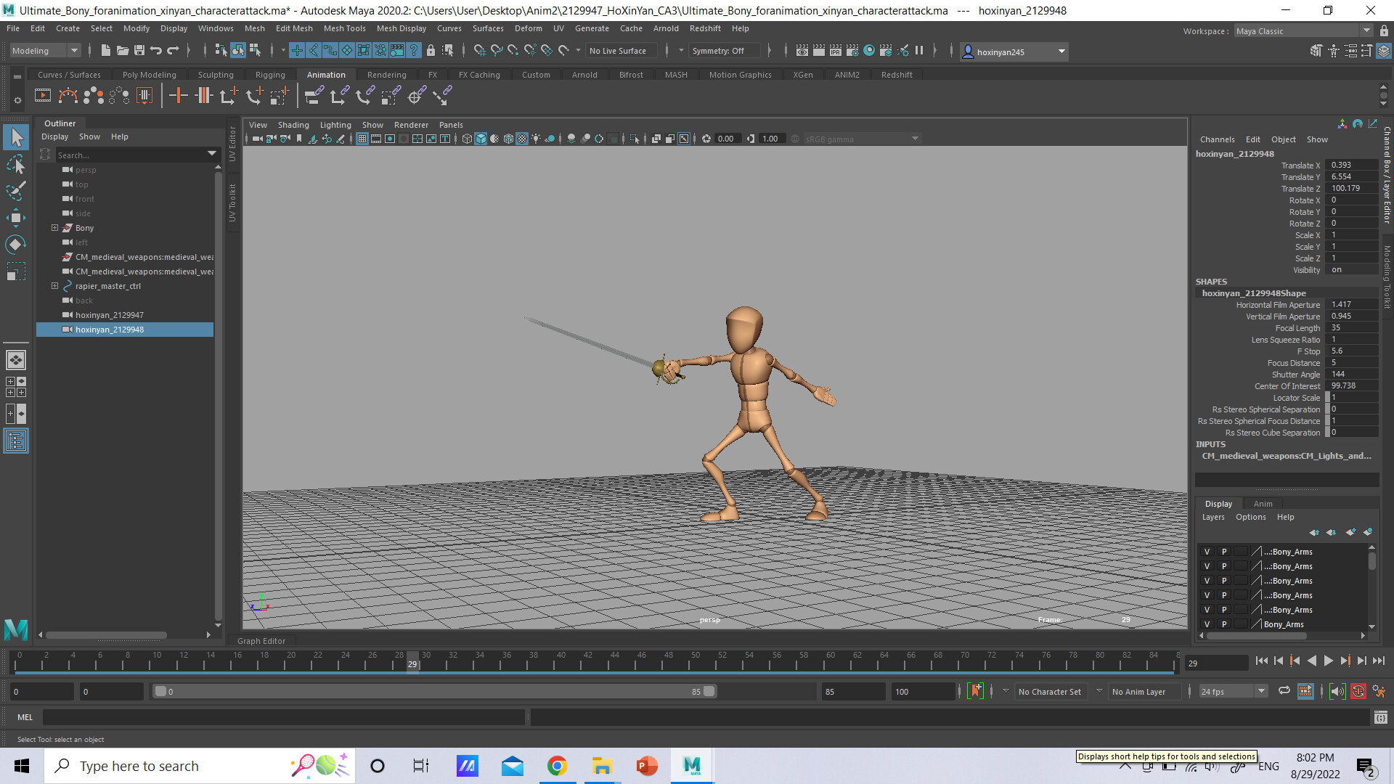Click the snap to grids magnet icon
Screen dimensions: 1394x784
click(x=479, y=51)
